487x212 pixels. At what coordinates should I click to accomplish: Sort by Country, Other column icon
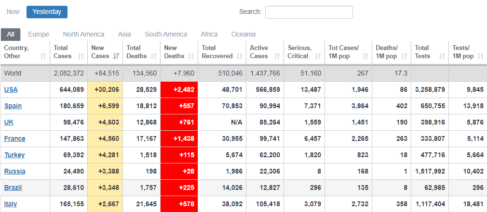tap(43, 56)
